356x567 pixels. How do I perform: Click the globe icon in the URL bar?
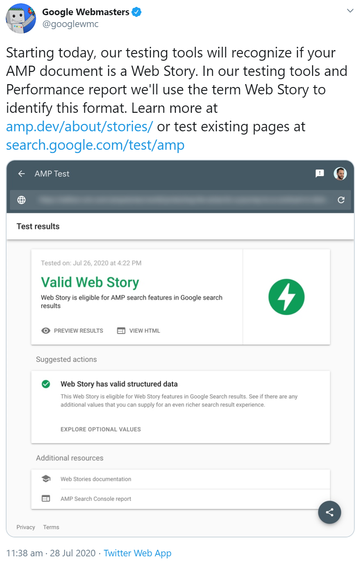[21, 200]
